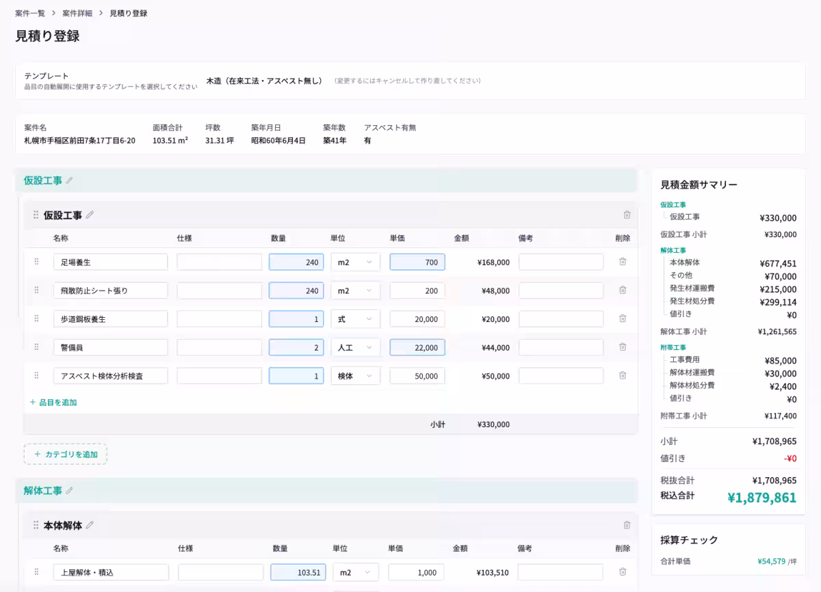Viewport: 821px width, 592px height.
Task: Expand the 検体 unit dropdown
Action: pyautogui.click(x=355, y=376)
